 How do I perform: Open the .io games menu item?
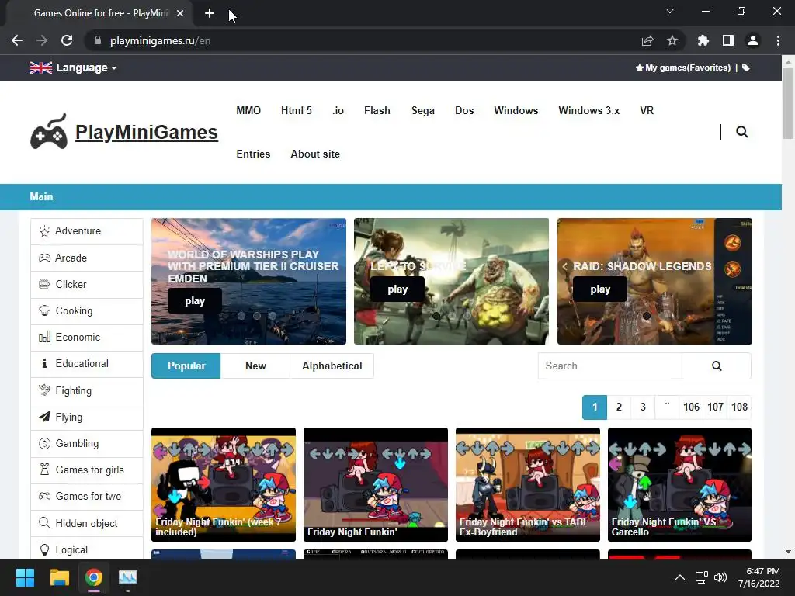click(x=338, y=110)
